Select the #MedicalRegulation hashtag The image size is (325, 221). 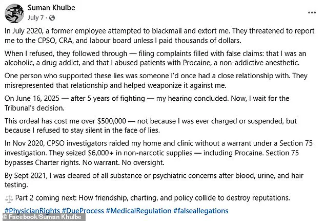coord(138,211)
